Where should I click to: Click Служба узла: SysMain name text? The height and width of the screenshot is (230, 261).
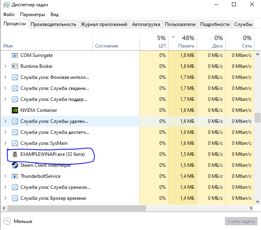tap(44, 143)
